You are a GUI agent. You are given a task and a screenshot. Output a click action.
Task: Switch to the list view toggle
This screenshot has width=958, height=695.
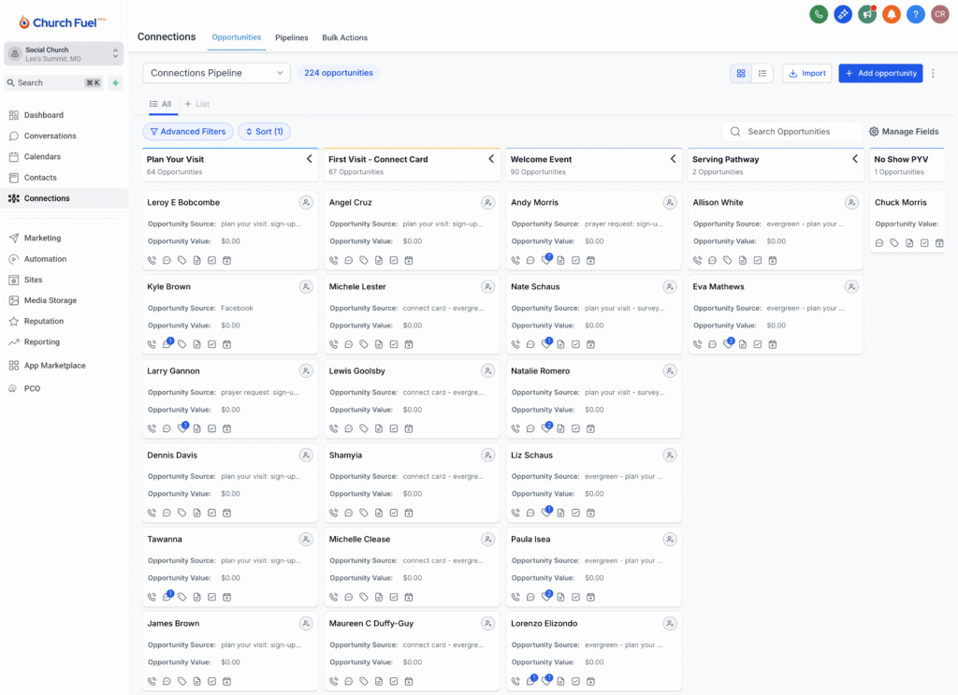(762, 73)
